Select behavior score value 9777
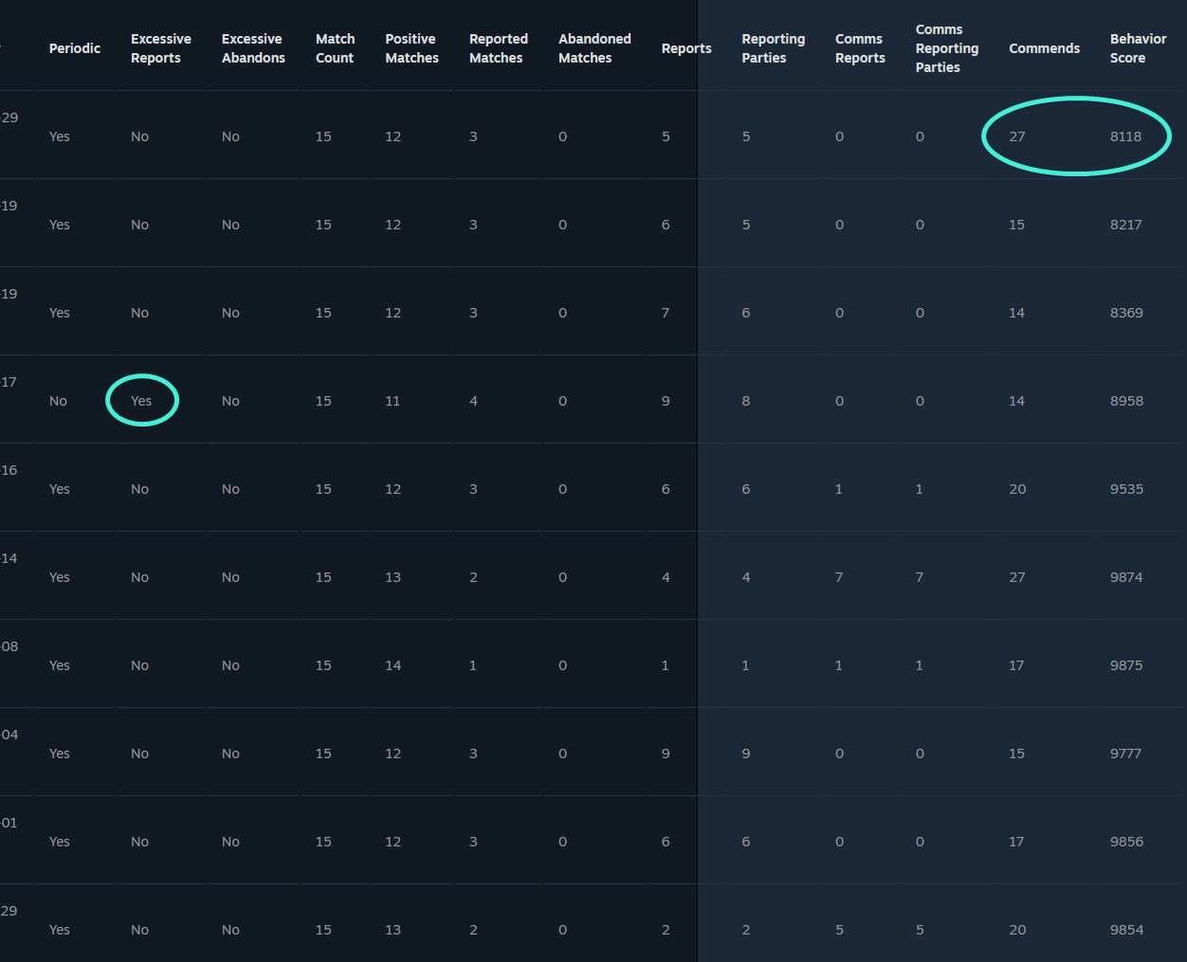 (1125, 753)
